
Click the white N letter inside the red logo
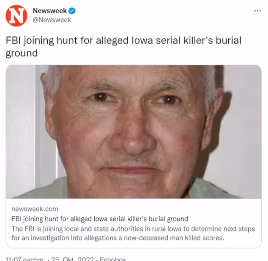tap(16, 16)
